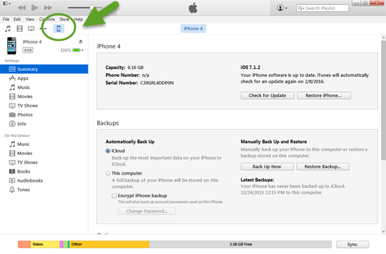This screenshot has height=254, width=386.
Task: Click Video segment of storage bar
Action: [45, 244]
